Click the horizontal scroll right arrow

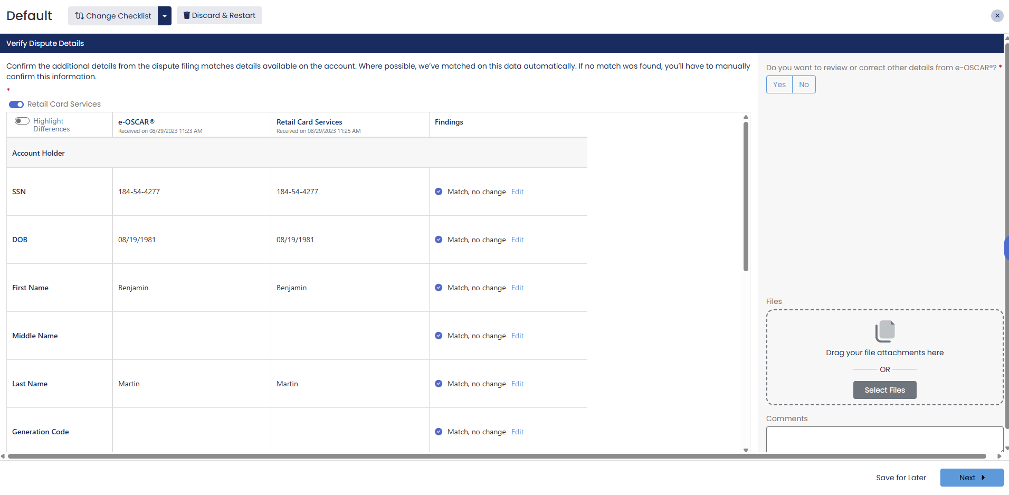[999, 456]
